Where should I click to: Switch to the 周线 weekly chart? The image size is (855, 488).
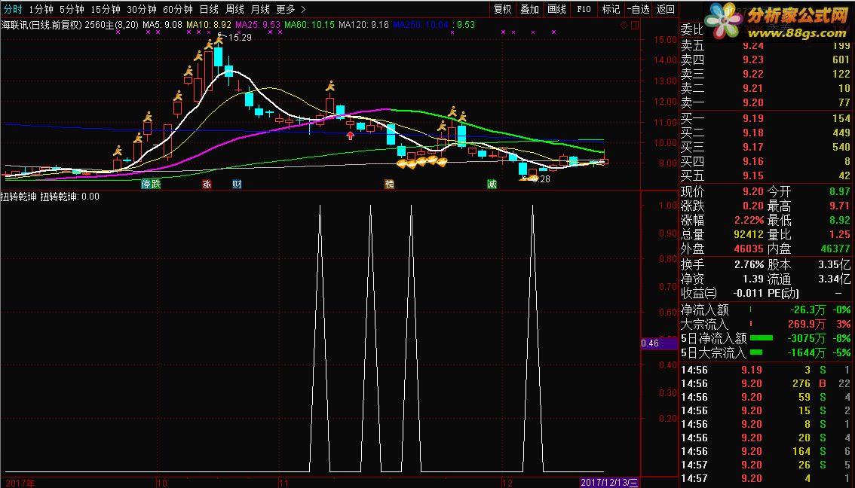pos(234,9)
